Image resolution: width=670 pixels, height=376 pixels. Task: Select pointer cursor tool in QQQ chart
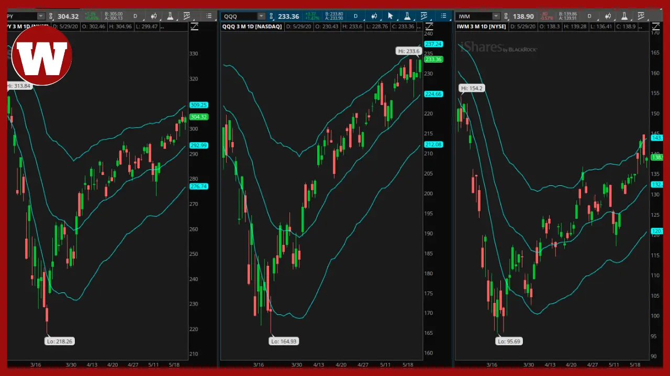click(390, 16)
